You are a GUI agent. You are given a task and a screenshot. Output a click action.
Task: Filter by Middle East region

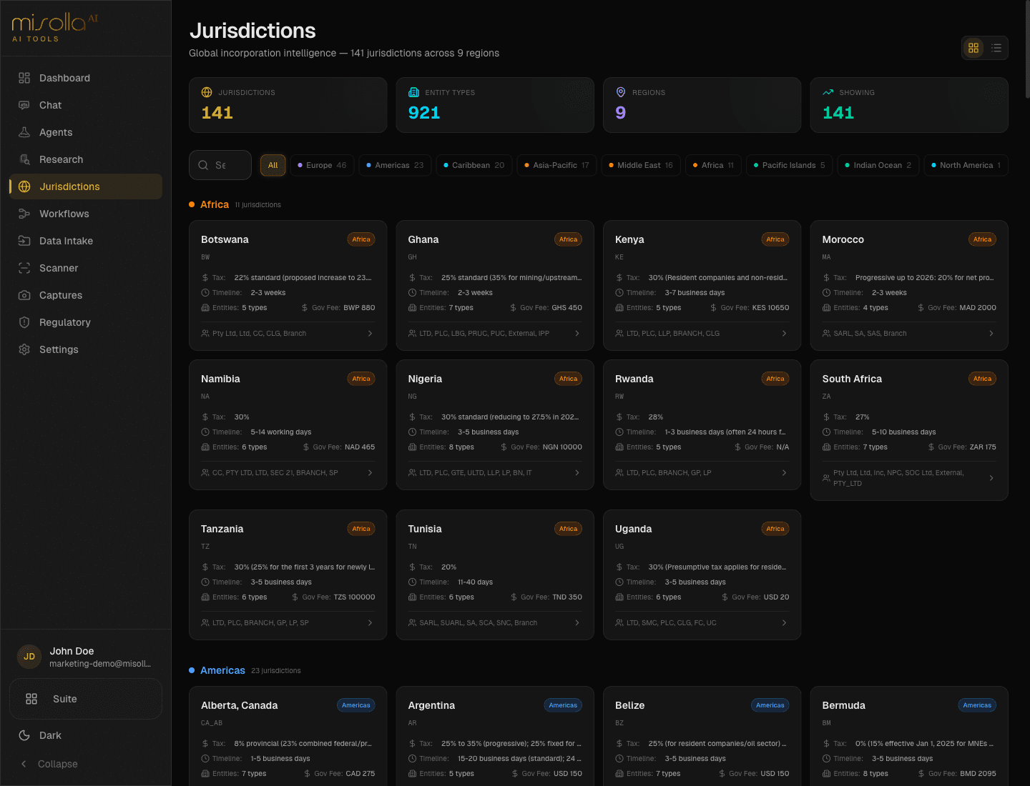coord(641,165)
